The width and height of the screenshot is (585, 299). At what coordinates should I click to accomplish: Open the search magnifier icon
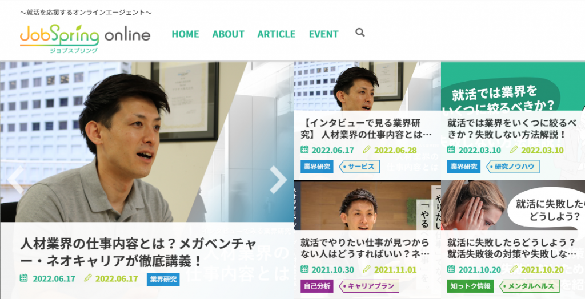coord(360,33)
